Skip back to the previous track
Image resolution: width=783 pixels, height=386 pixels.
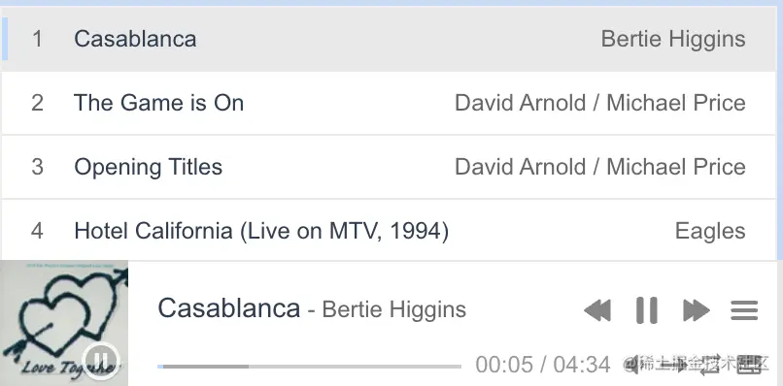click(597, 310)
